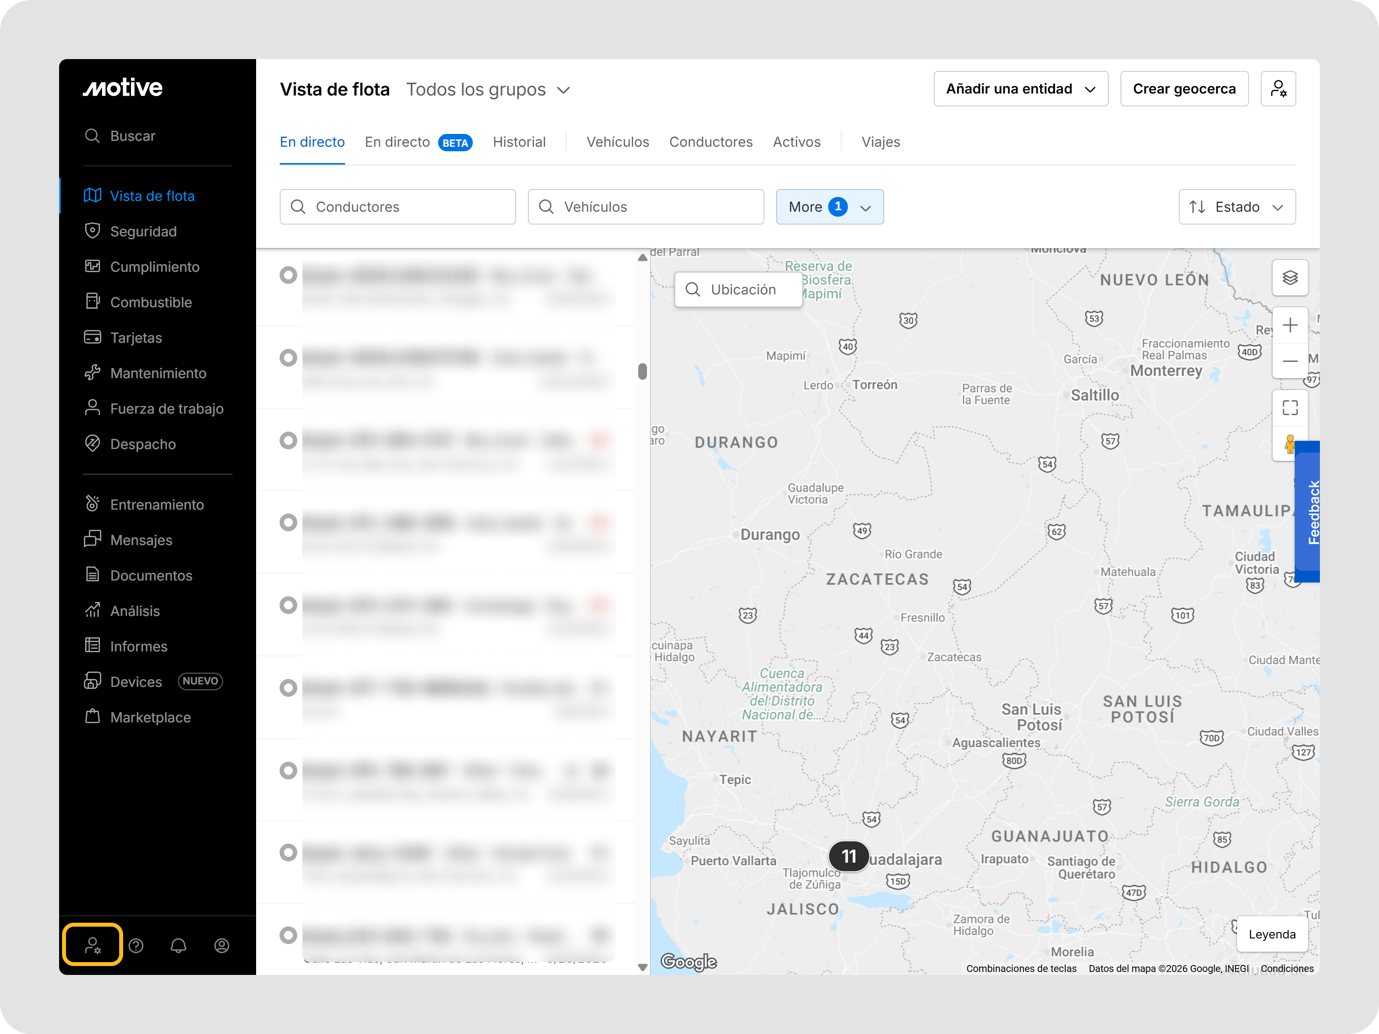Image resolution: width=1379 pixels, height=1034 pixels.
Task: Open the Añadir una entidad dropdown
Action: [x=1020, y=89]
